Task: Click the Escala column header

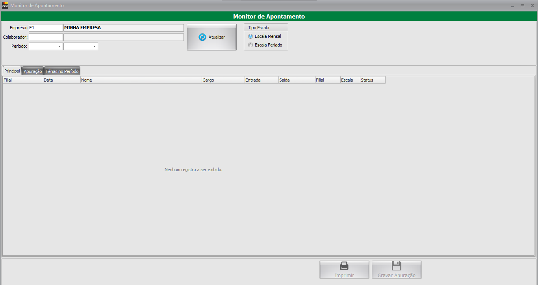Action: (350, 80)
